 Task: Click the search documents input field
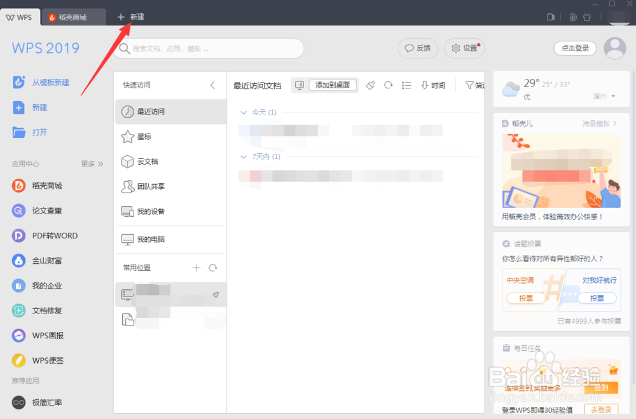point(209,49)
